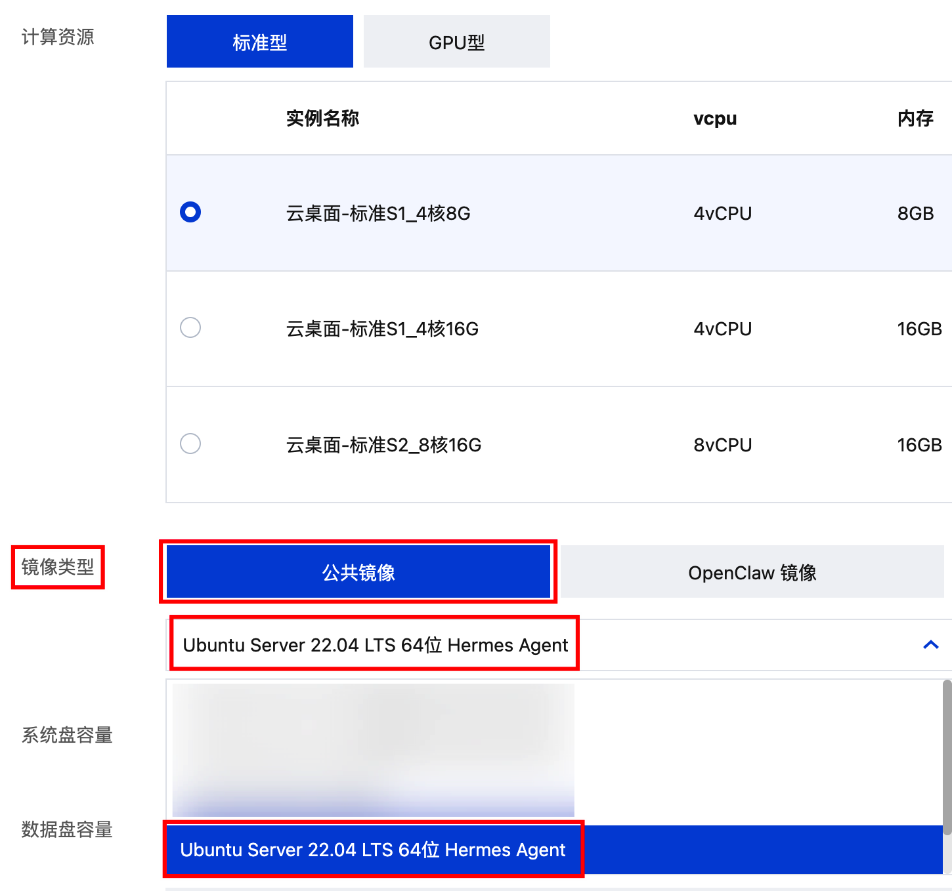Select the 云桌面-标准S1_4核16G radio button
Image resolution: width=952 pixels, height=891 pixels.
point(190,327)
